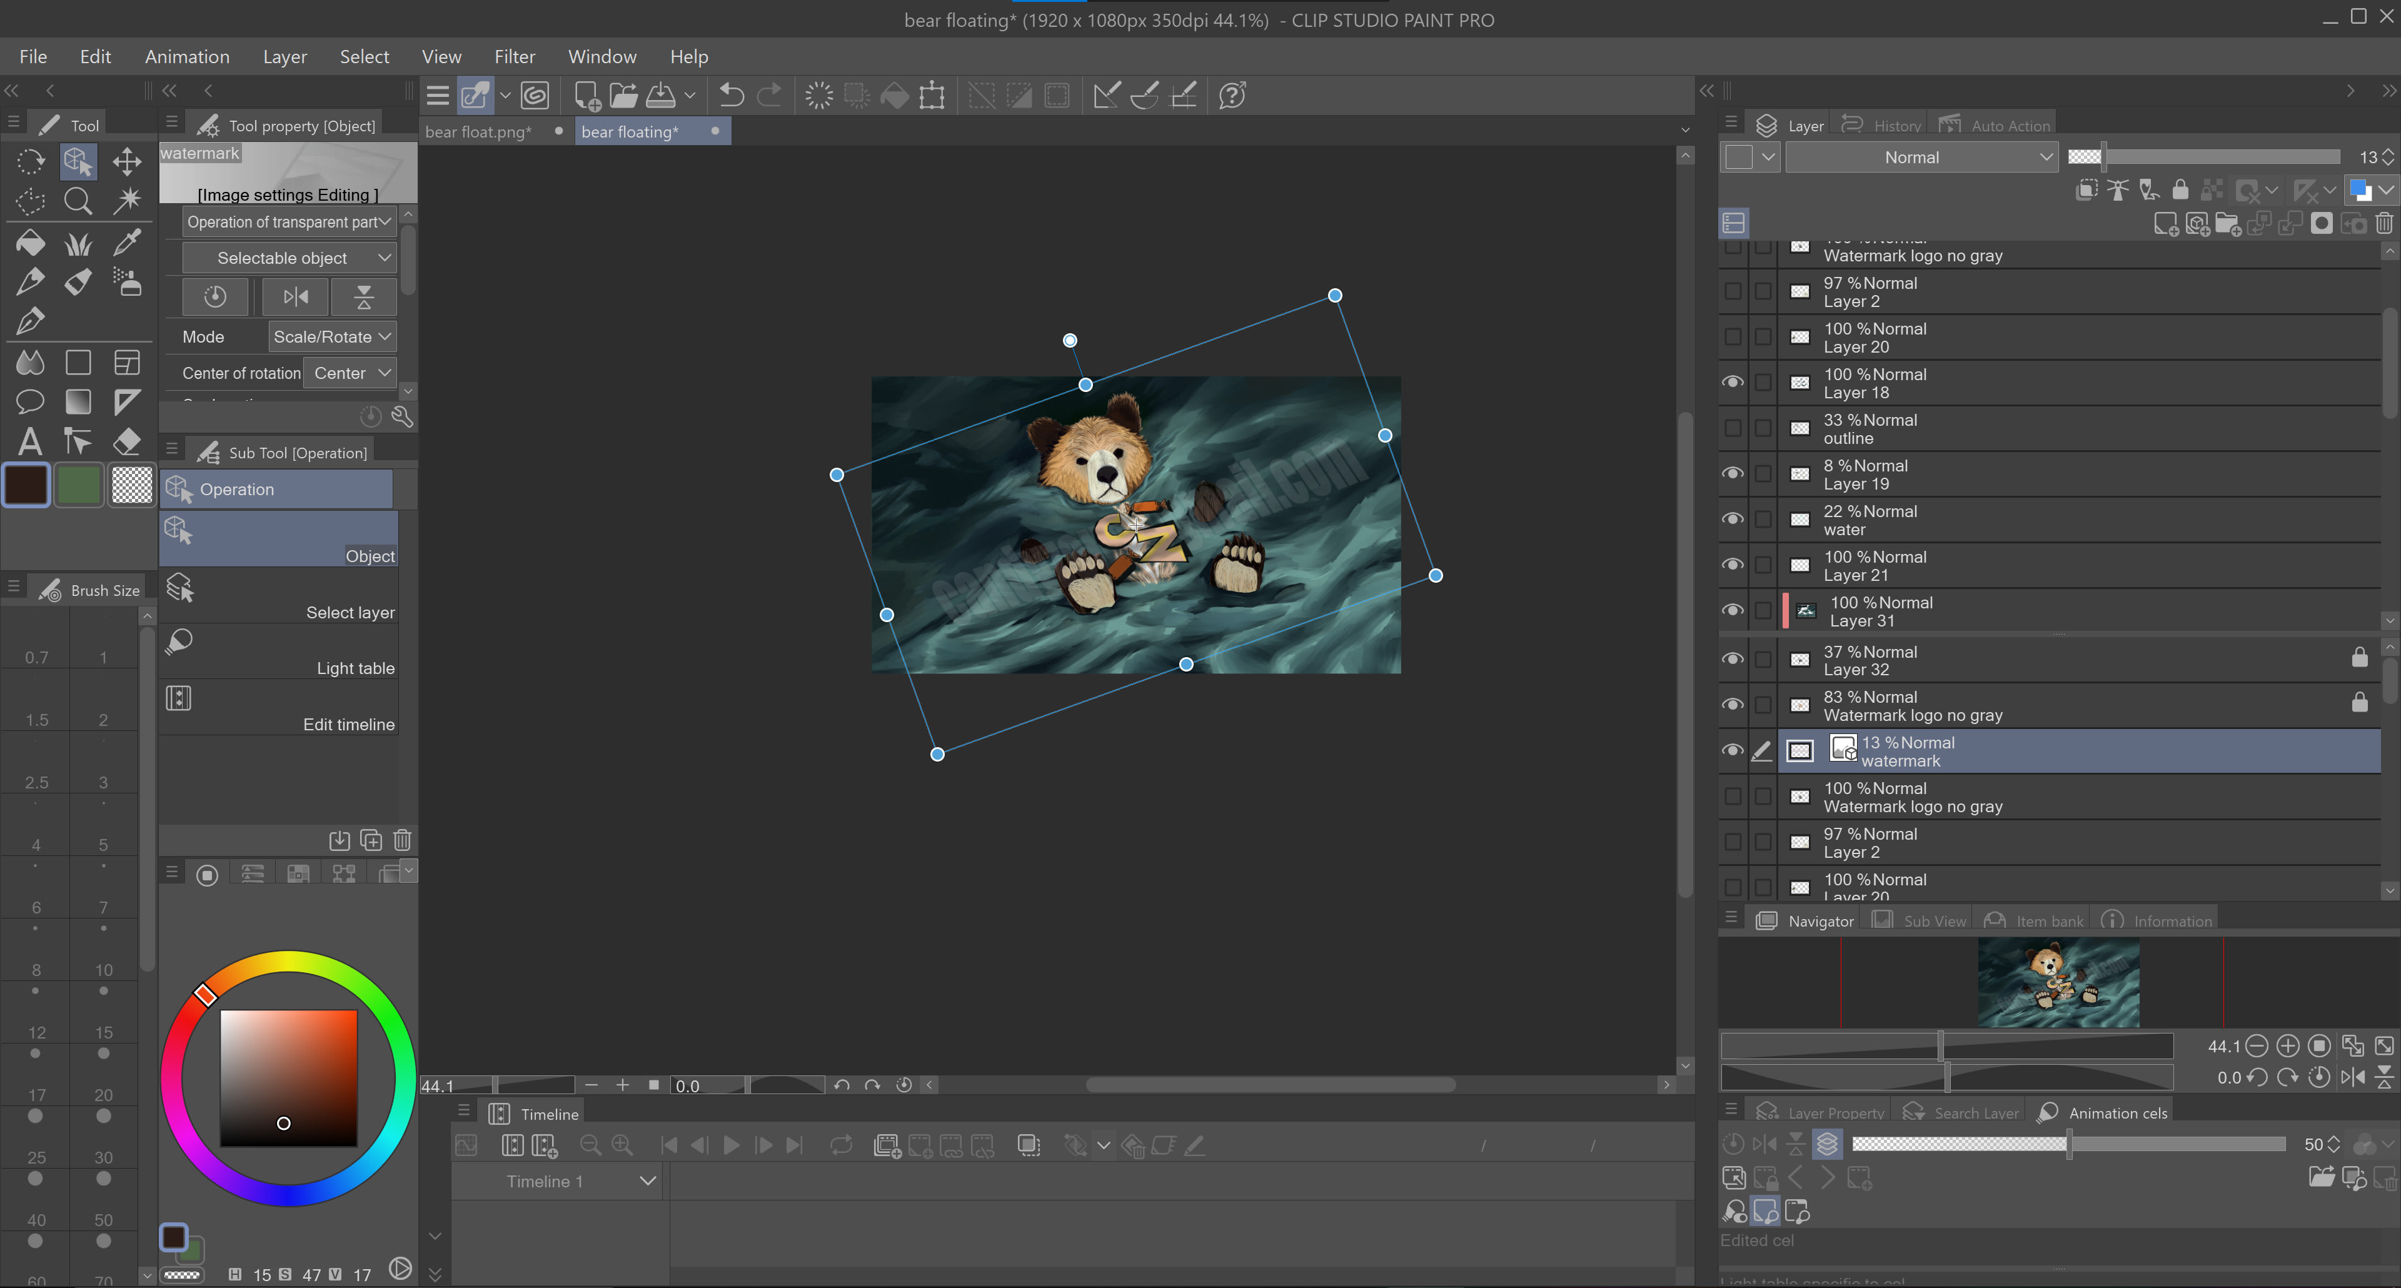Image resolution: width=2401 pixels, height=1288 pixels.
Task: Show Layer 20 via eye box
Action: pyautogui.click(x=1732, y=336)
